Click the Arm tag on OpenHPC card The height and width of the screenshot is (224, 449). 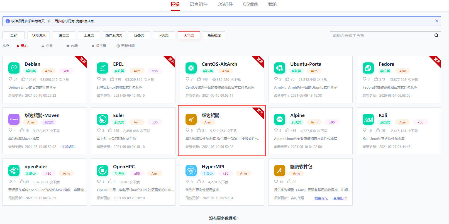tap(155, 174)
